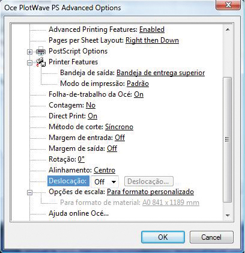Change Modo de impressão Padrão value
Screen dimensions: 245x253
138,84
